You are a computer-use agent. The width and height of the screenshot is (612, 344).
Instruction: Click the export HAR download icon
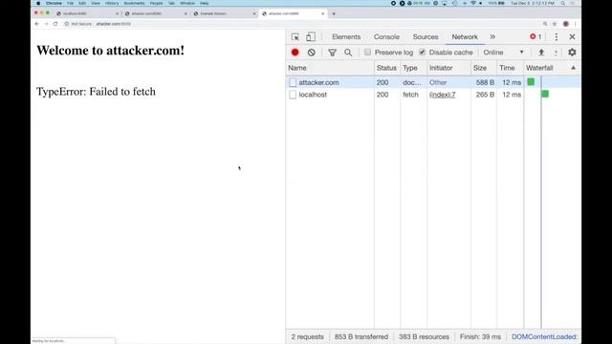[x=556, y=53]
